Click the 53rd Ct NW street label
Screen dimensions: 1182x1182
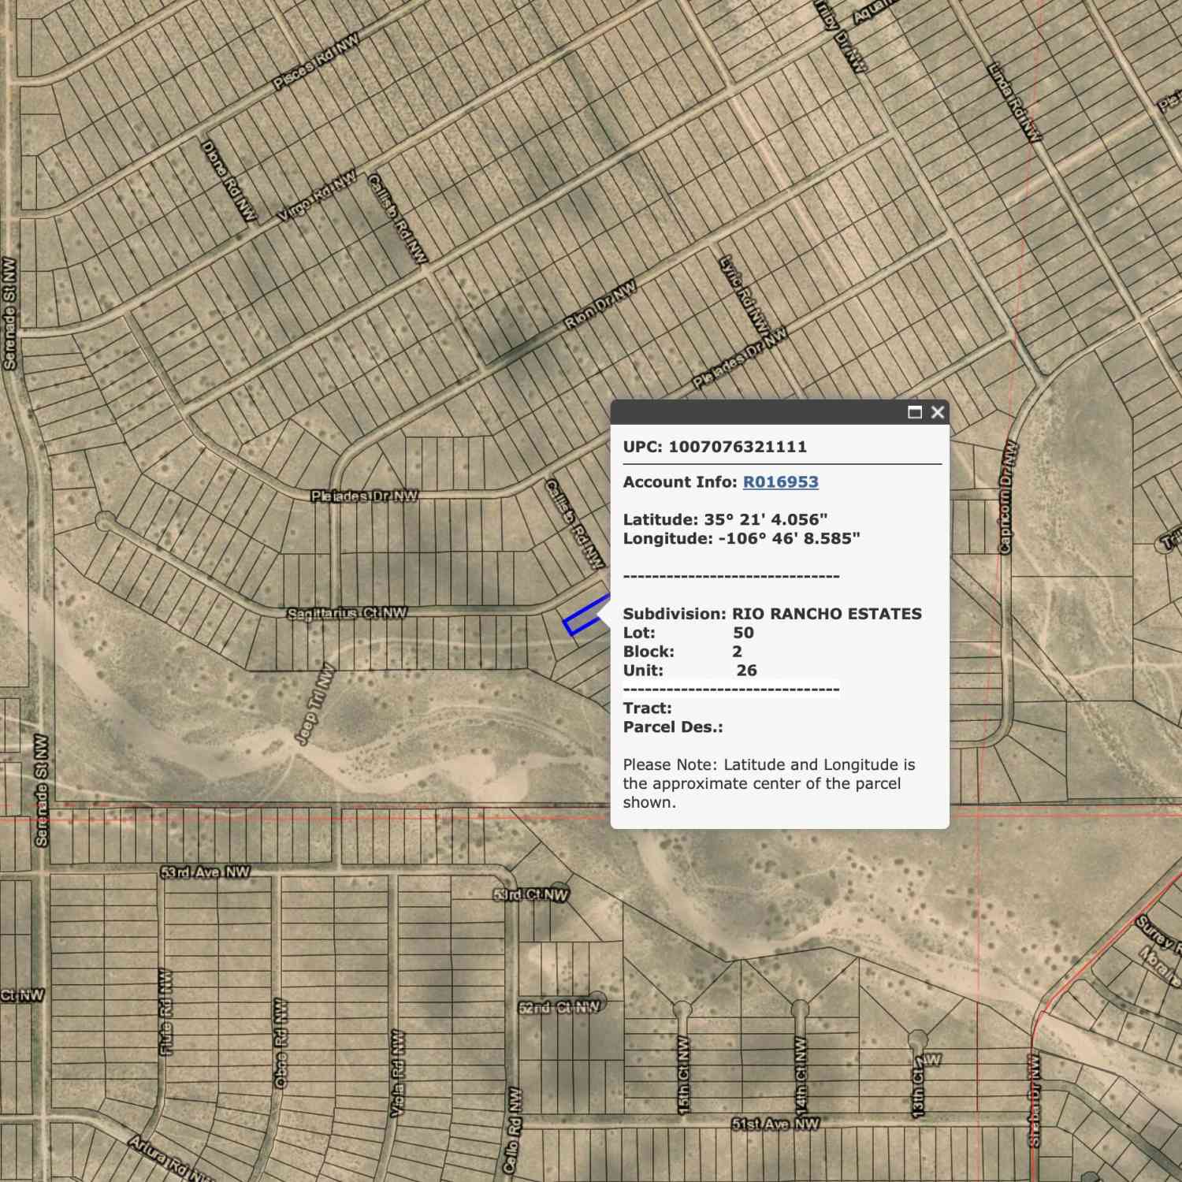(531, 895)
